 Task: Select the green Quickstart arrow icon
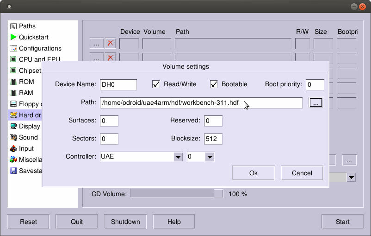click(13, 37)
